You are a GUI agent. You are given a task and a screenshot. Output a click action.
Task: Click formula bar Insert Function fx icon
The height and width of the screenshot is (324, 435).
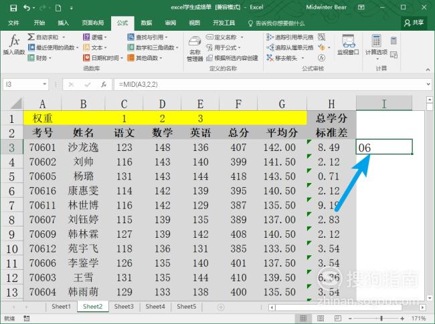pyautogui.click(x=104, y=84)
